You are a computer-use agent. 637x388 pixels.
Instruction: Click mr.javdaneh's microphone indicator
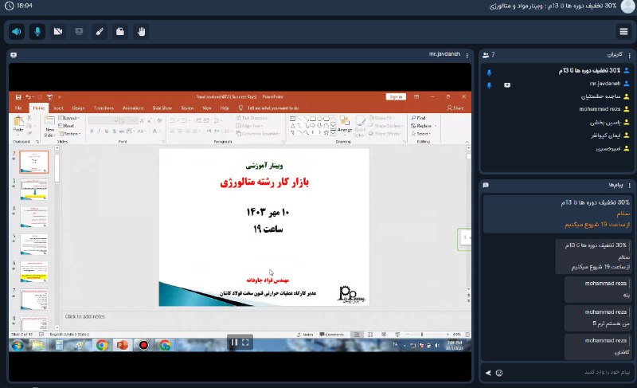coord(489,85)
